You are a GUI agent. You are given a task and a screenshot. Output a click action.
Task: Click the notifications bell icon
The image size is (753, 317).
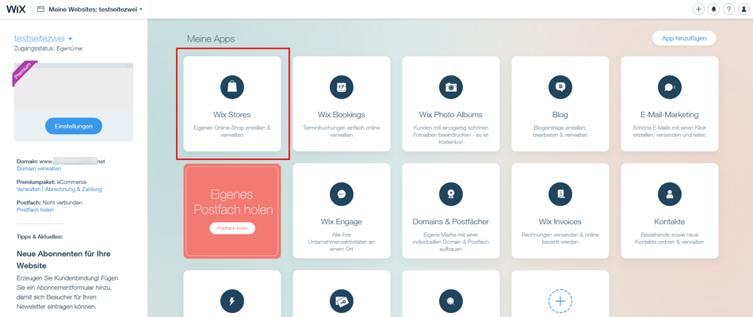click(x=713, y=10)
